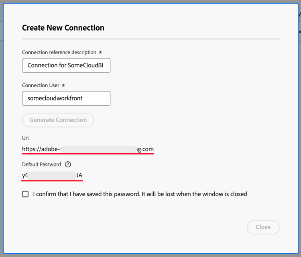
Task: Click asterisk beside Connection reference description
Action: tap(100, 52)
